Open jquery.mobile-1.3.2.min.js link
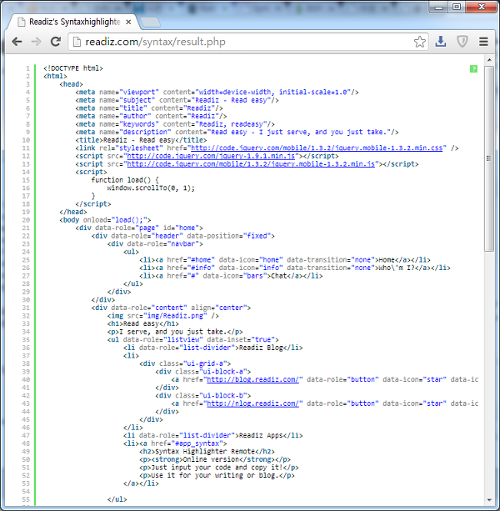The height and width of the screenshot is (511, 500). coord(251,164)
